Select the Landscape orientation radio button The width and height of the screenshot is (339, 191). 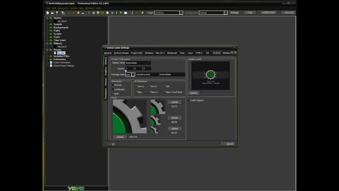(x=113, y=89)
